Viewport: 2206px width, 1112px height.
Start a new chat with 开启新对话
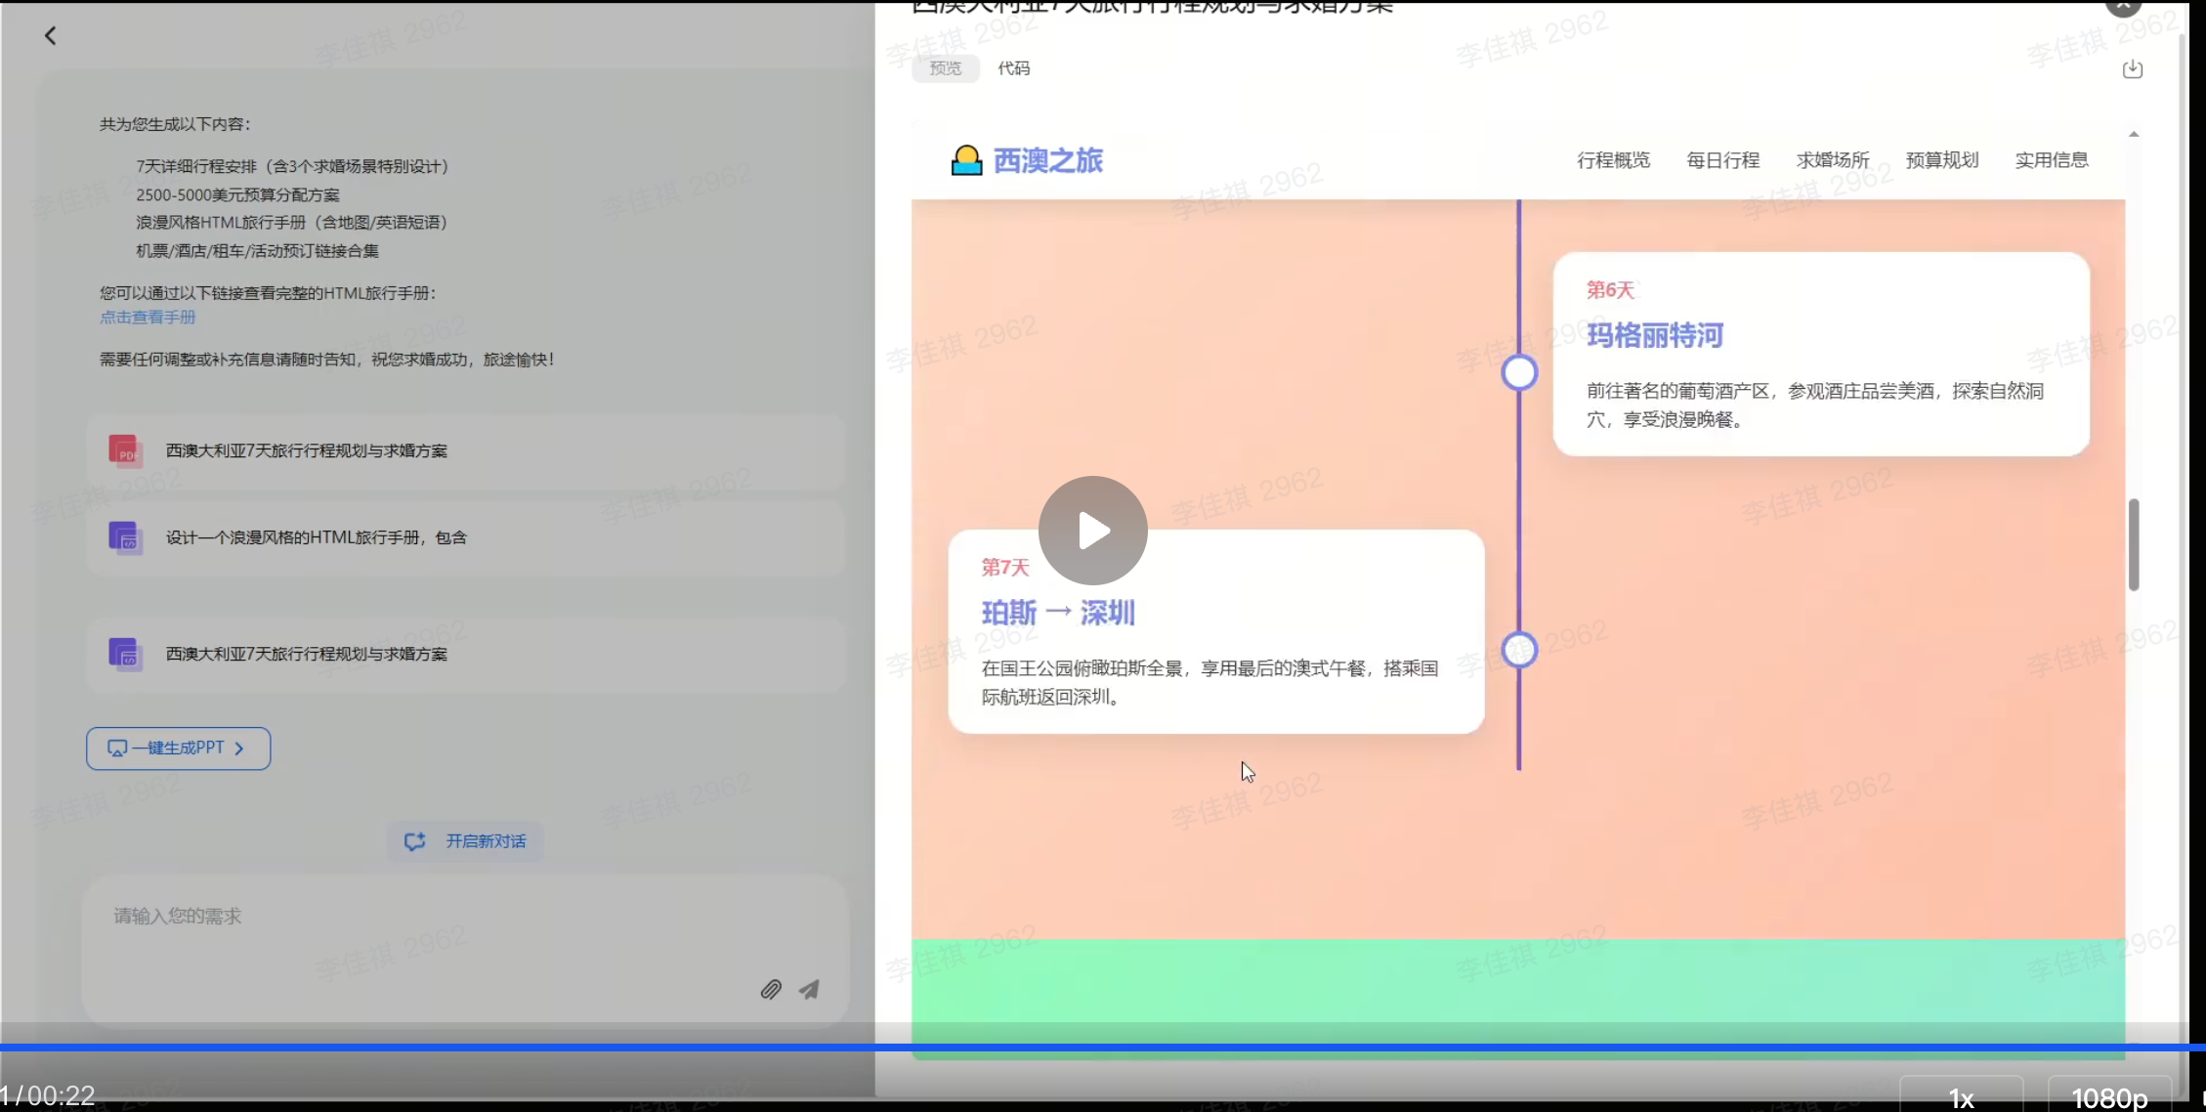click(465, 841)
